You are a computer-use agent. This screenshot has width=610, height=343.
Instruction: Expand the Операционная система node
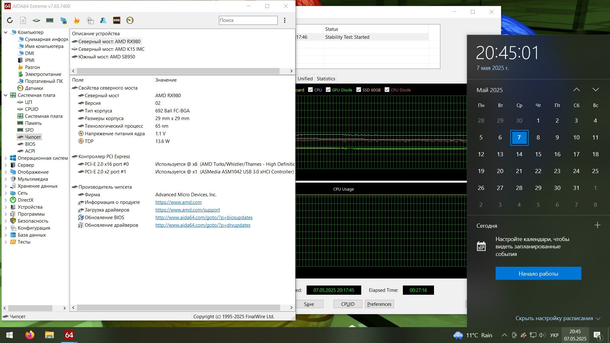(x=5, y=158)
